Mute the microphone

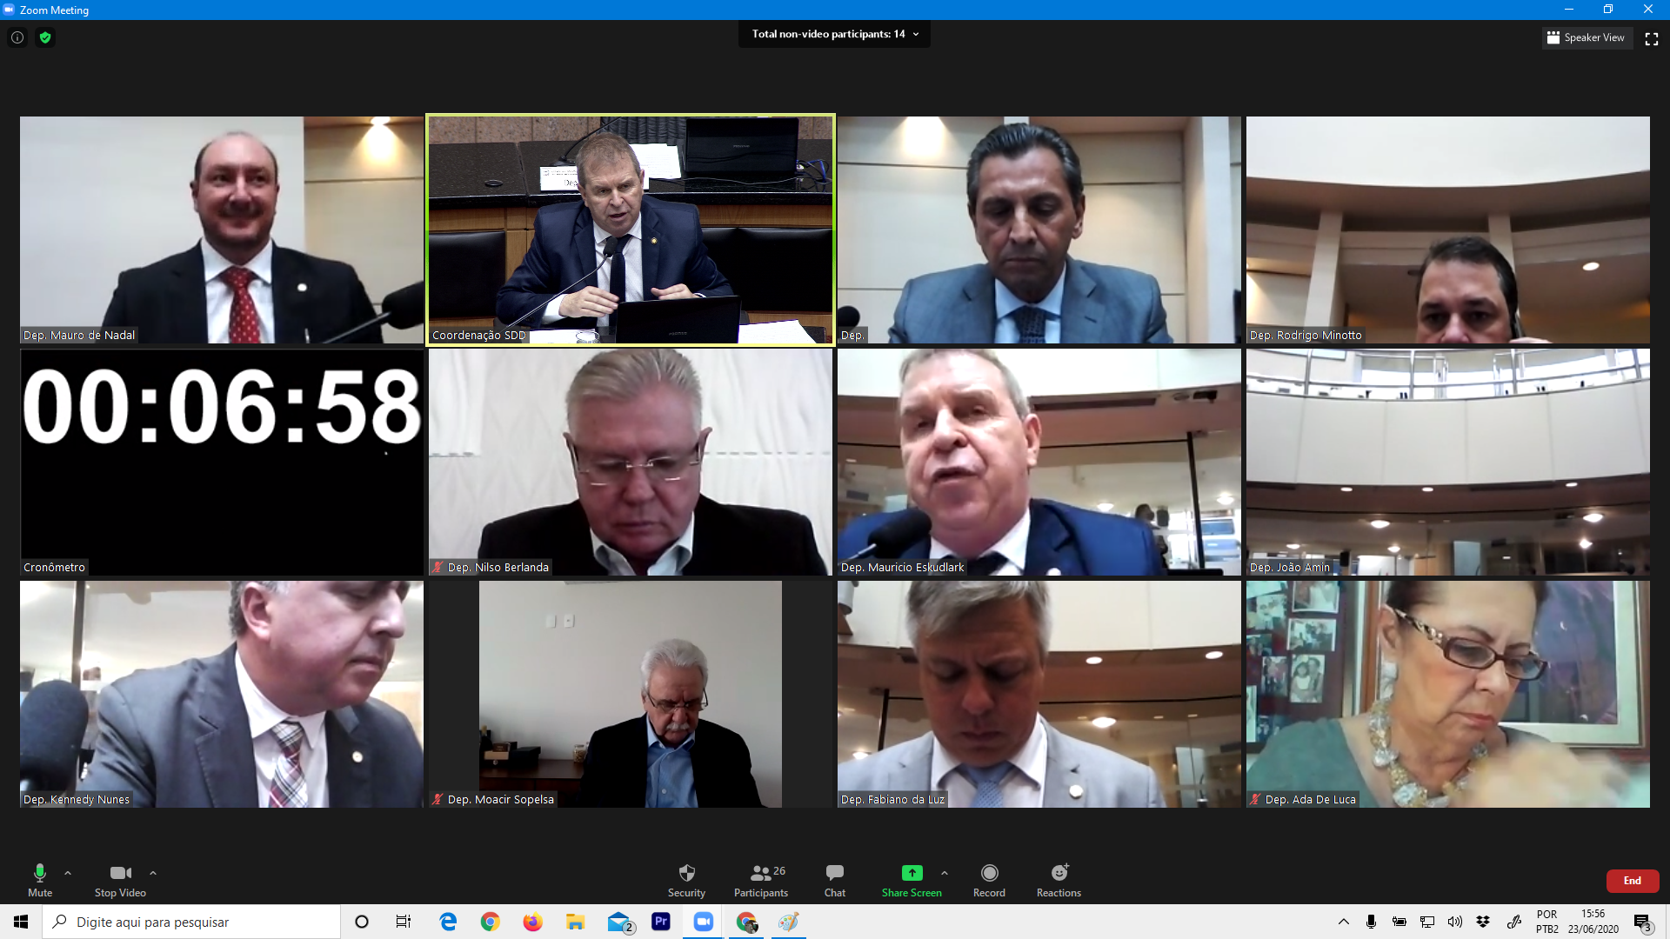pyautogui.click(x=40, y=880)
